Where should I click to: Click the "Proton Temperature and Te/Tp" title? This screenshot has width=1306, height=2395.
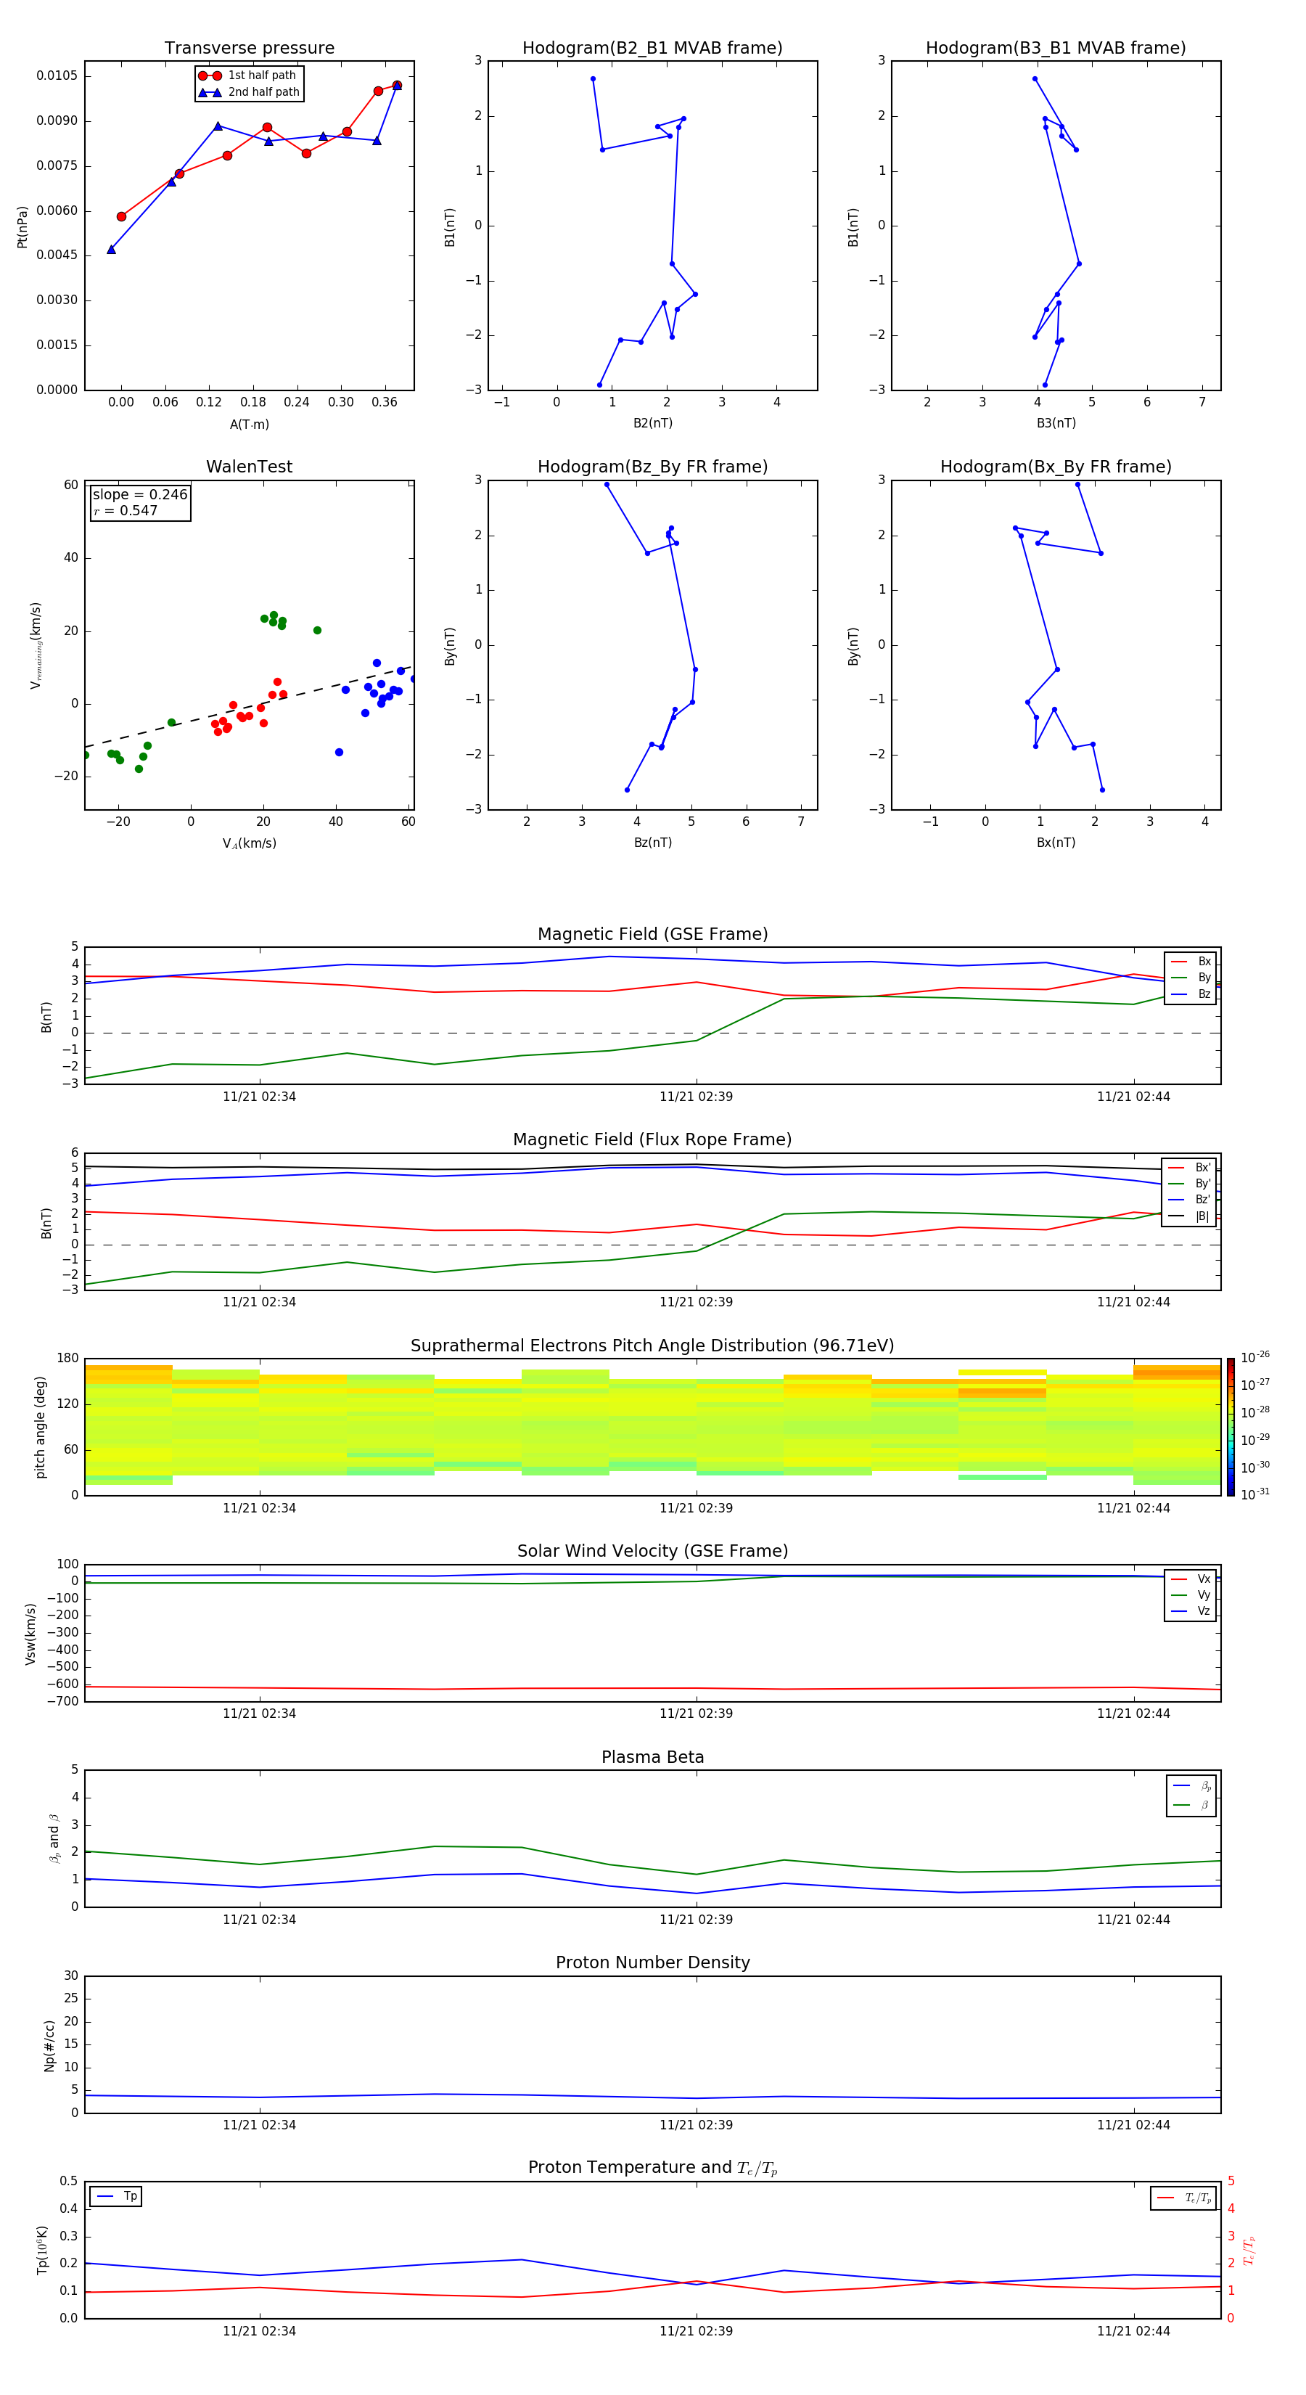[652, 2168]
